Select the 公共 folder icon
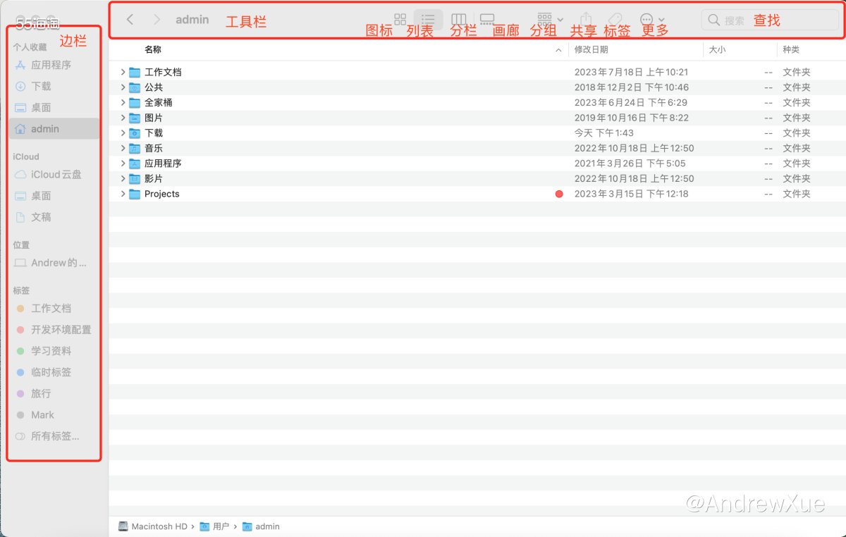 (135, 87)
